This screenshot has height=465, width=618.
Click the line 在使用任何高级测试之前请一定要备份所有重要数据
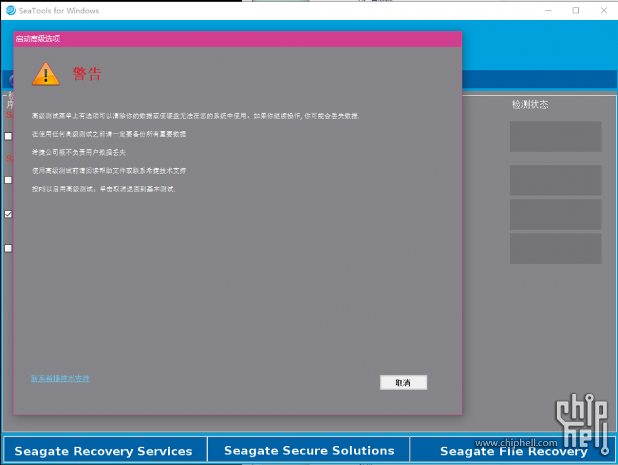(x=109, y=134)
